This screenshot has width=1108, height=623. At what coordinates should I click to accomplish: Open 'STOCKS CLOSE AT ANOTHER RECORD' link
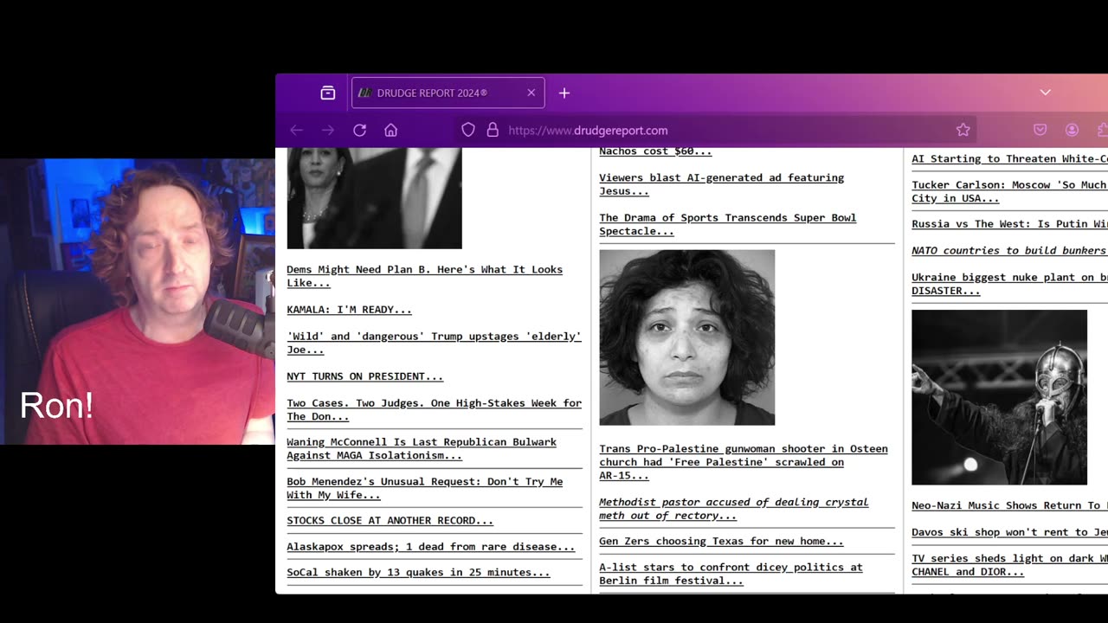(x=390, y=520)
